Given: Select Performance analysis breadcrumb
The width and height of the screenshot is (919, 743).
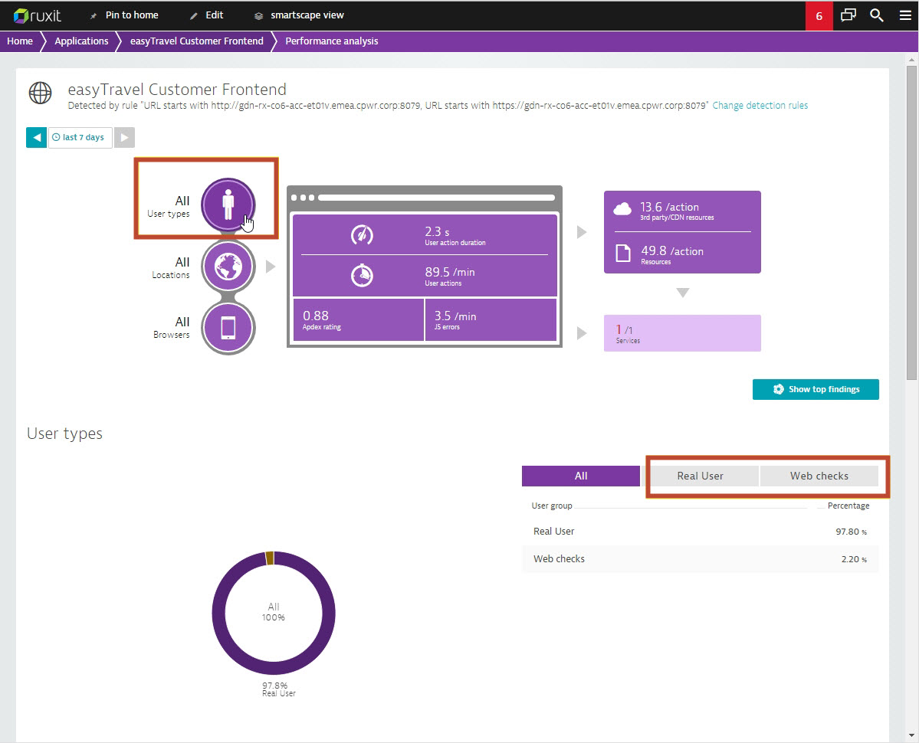Looking at the screenshot, I should point(332,41).
